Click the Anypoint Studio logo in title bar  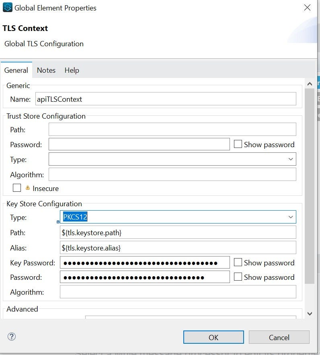click(x=7, y=7)
